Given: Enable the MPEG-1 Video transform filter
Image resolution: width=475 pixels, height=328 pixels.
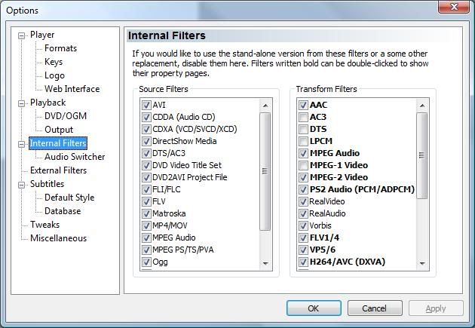Looking at the screenshot, I should click(303, 166).
